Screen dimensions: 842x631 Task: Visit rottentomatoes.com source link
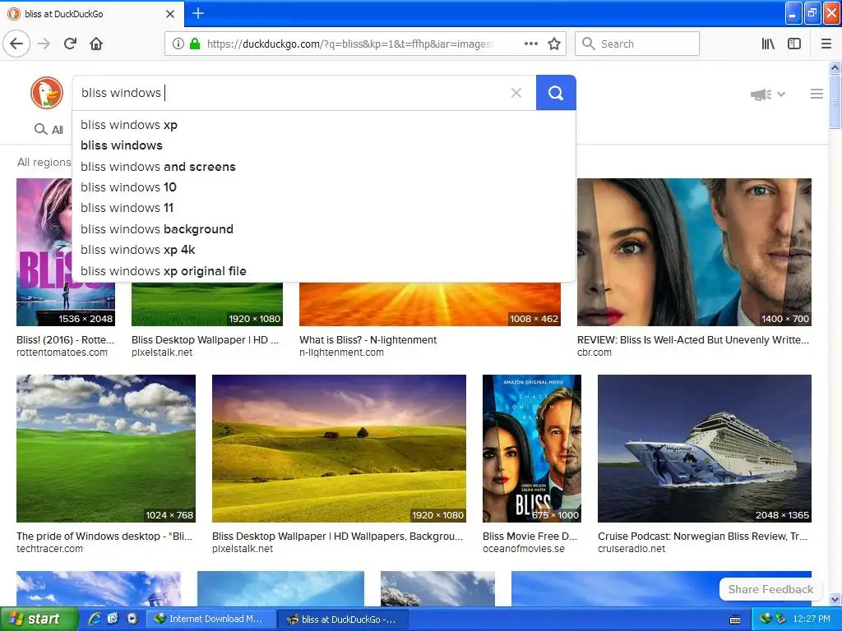(x=62, y=352)
